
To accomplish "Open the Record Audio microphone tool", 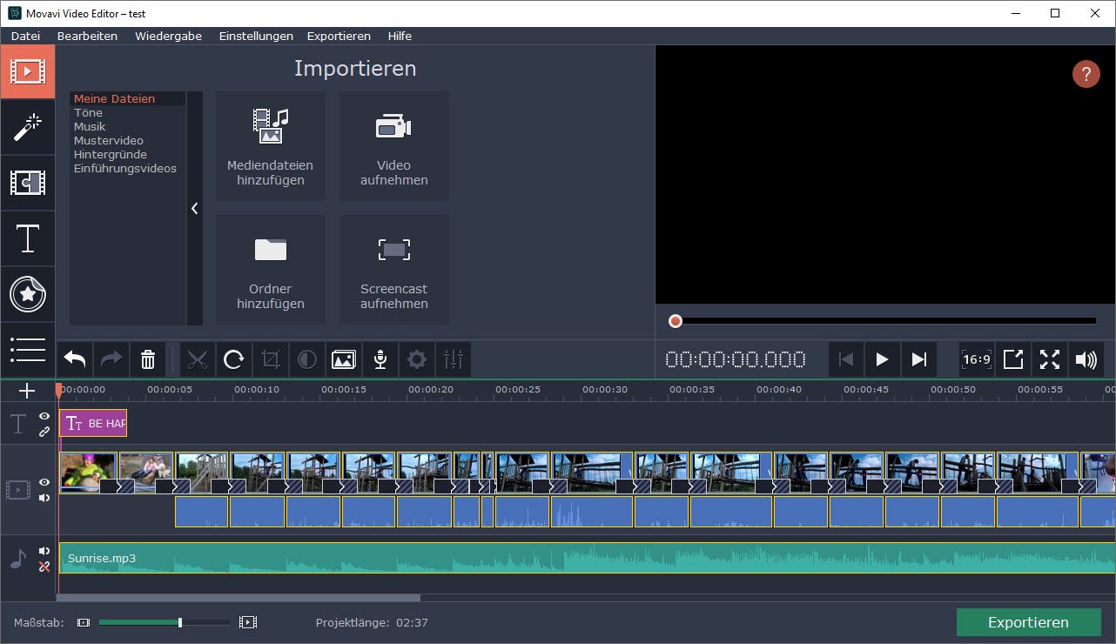I will point(380,359).
